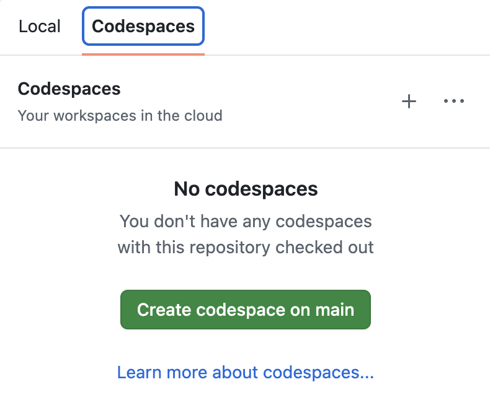Open Learn more about codespaces link
Image resolution: width=490 pixels, height=395 pixels.
pos(246,372)
